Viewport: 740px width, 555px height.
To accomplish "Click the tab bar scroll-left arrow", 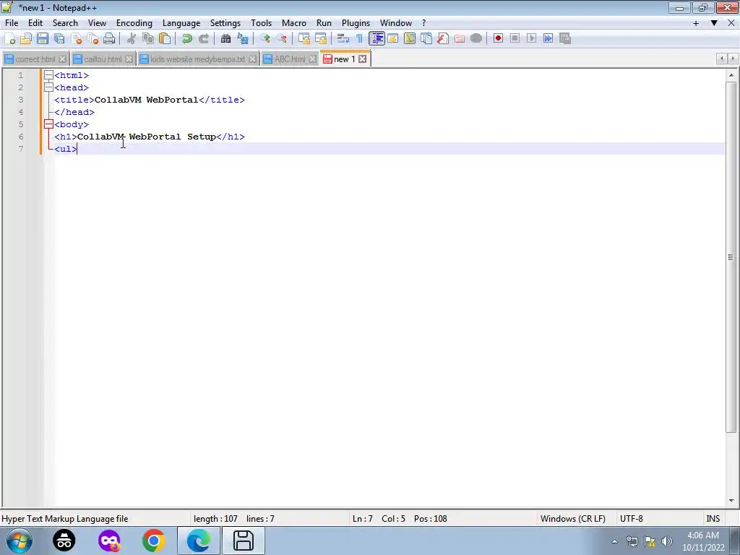I will point(721,59).
